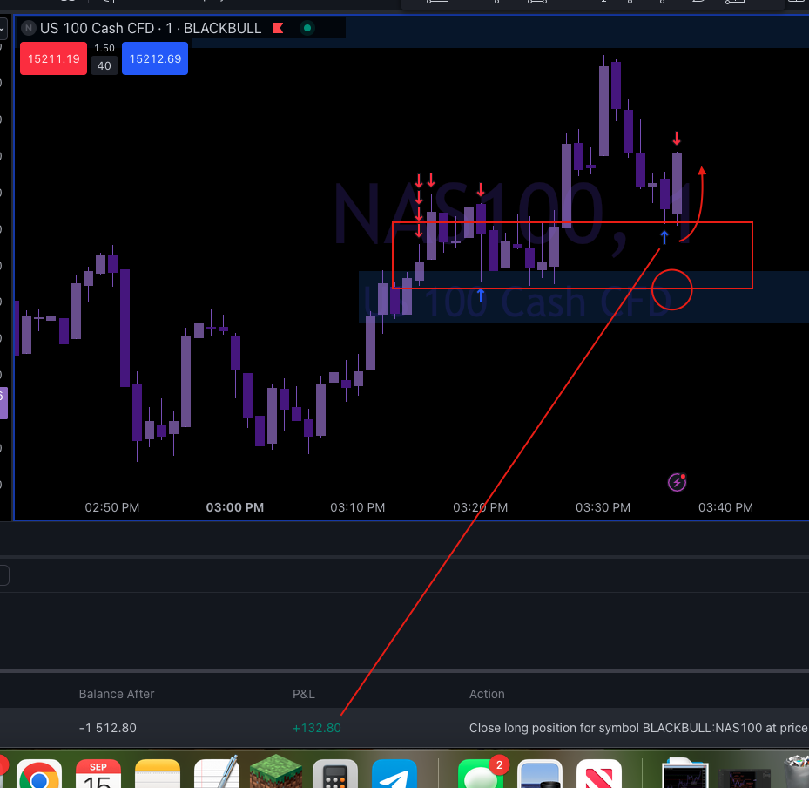Viewport: 809px width, 788px height.
Task: Click the red Sell button showing 15211.19
Action: 53,58
